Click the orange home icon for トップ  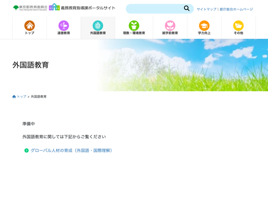pos(29,26)
